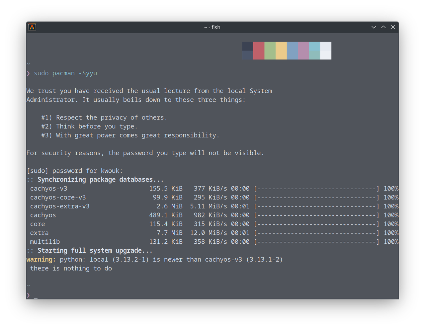Image resolution: width=425 pixels, height=330 pixels.
Task: Click the maximize chevron in the titlebar
Action: click(x=383, y=27)
